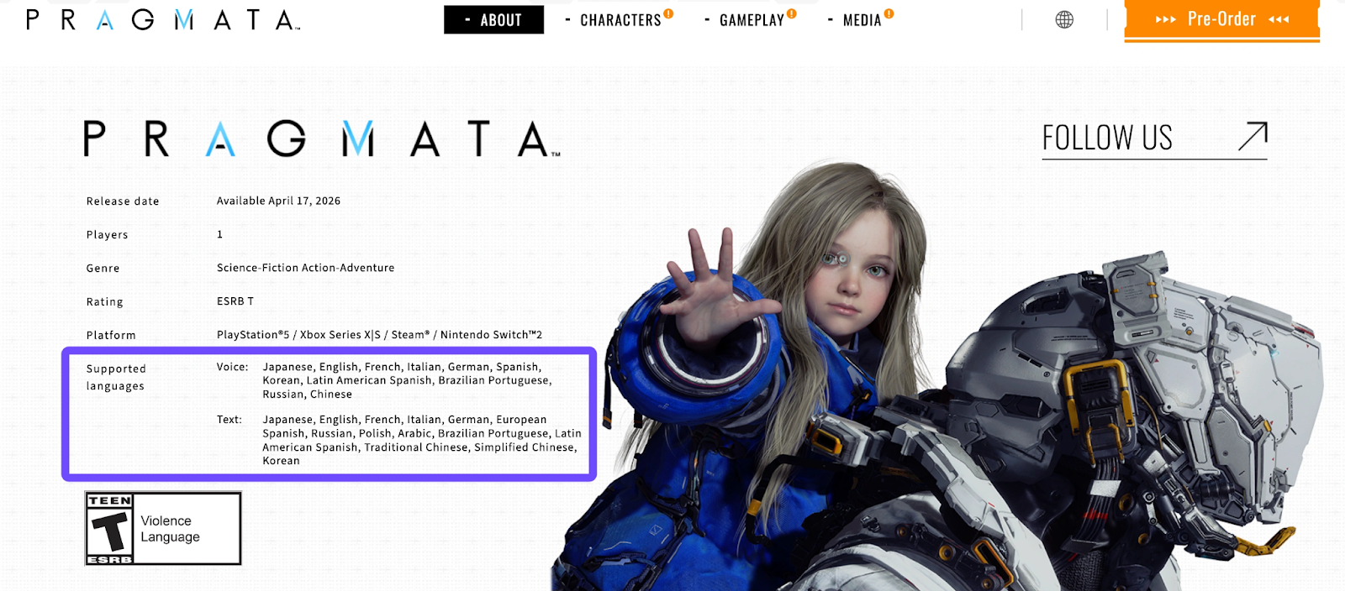Screen dimensions: 1345x591
Task: Open the Characters menu item
Action: pyautogui.click(x=620, y=21)
